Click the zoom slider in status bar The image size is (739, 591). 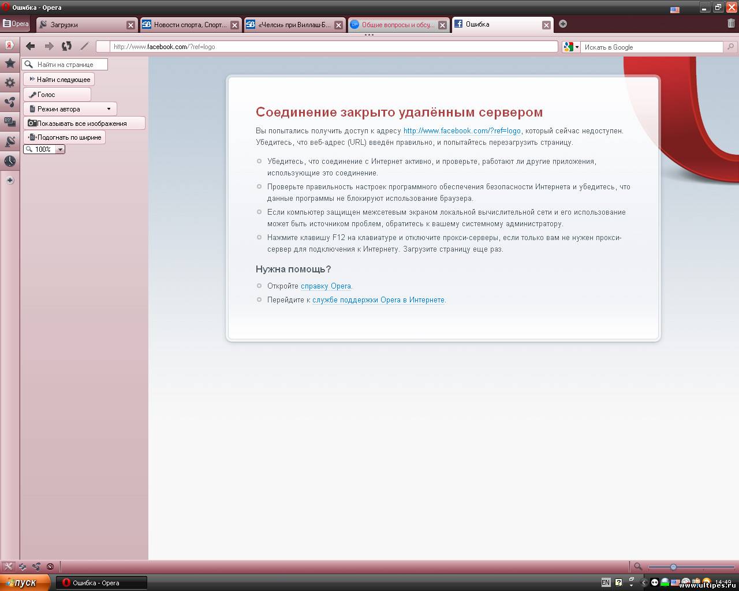click(673, 567)
